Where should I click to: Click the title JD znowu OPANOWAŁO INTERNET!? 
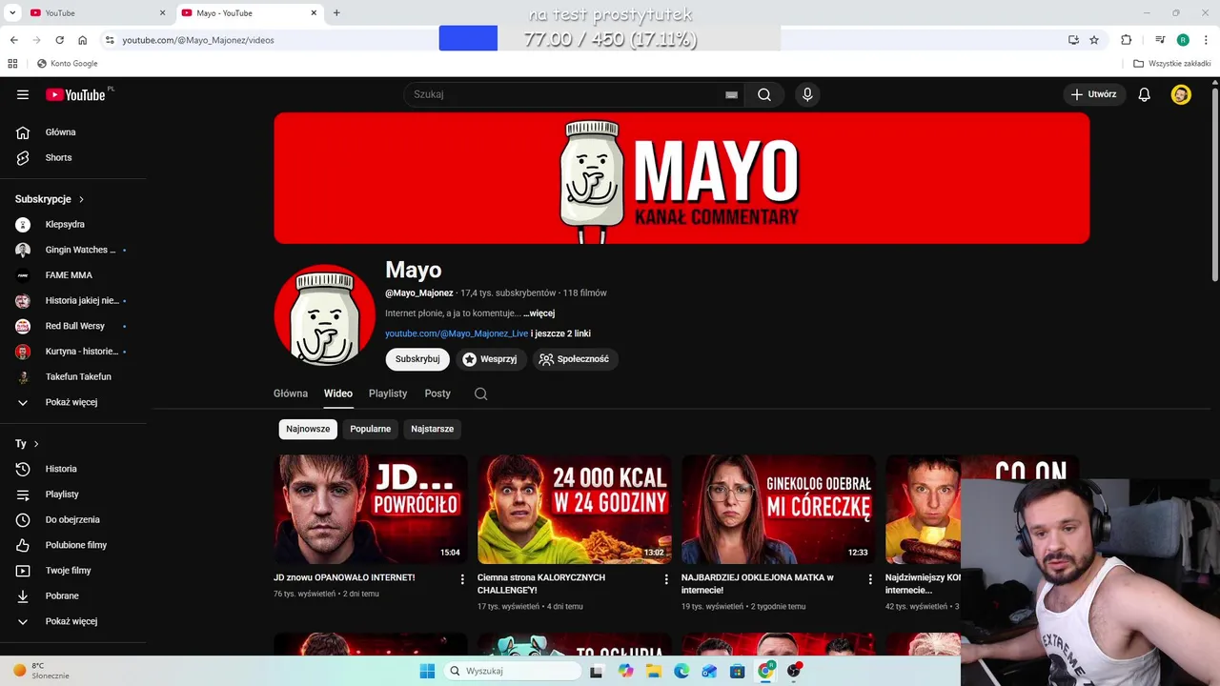(344, 577)
